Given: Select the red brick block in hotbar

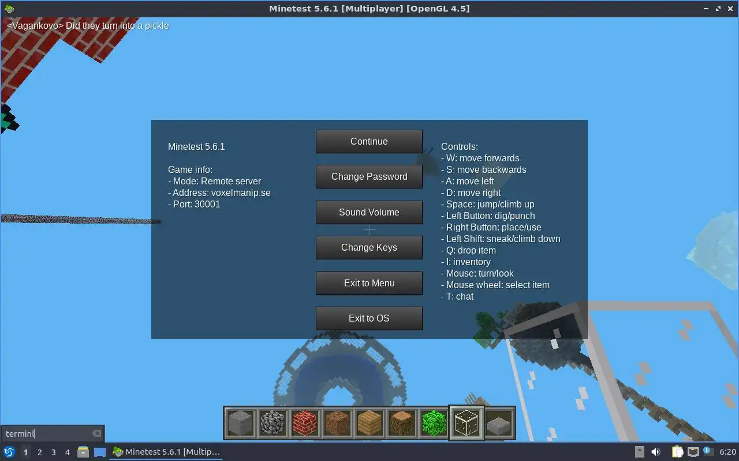Looking at the screenshot, I should pyautogui.click(x=305, y=423).
